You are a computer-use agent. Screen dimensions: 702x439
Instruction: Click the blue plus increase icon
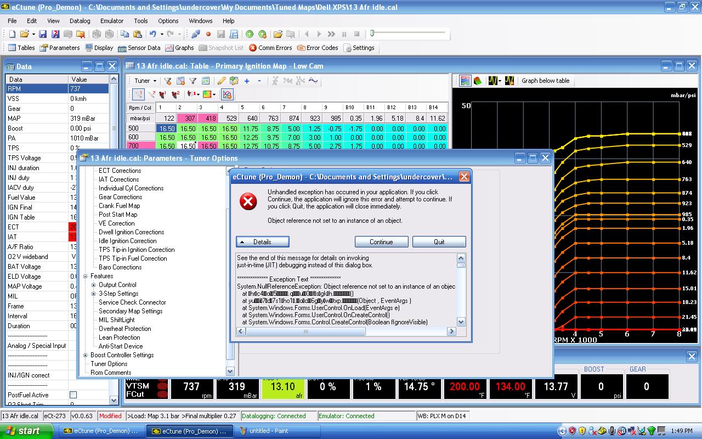(x=247, y=81)
